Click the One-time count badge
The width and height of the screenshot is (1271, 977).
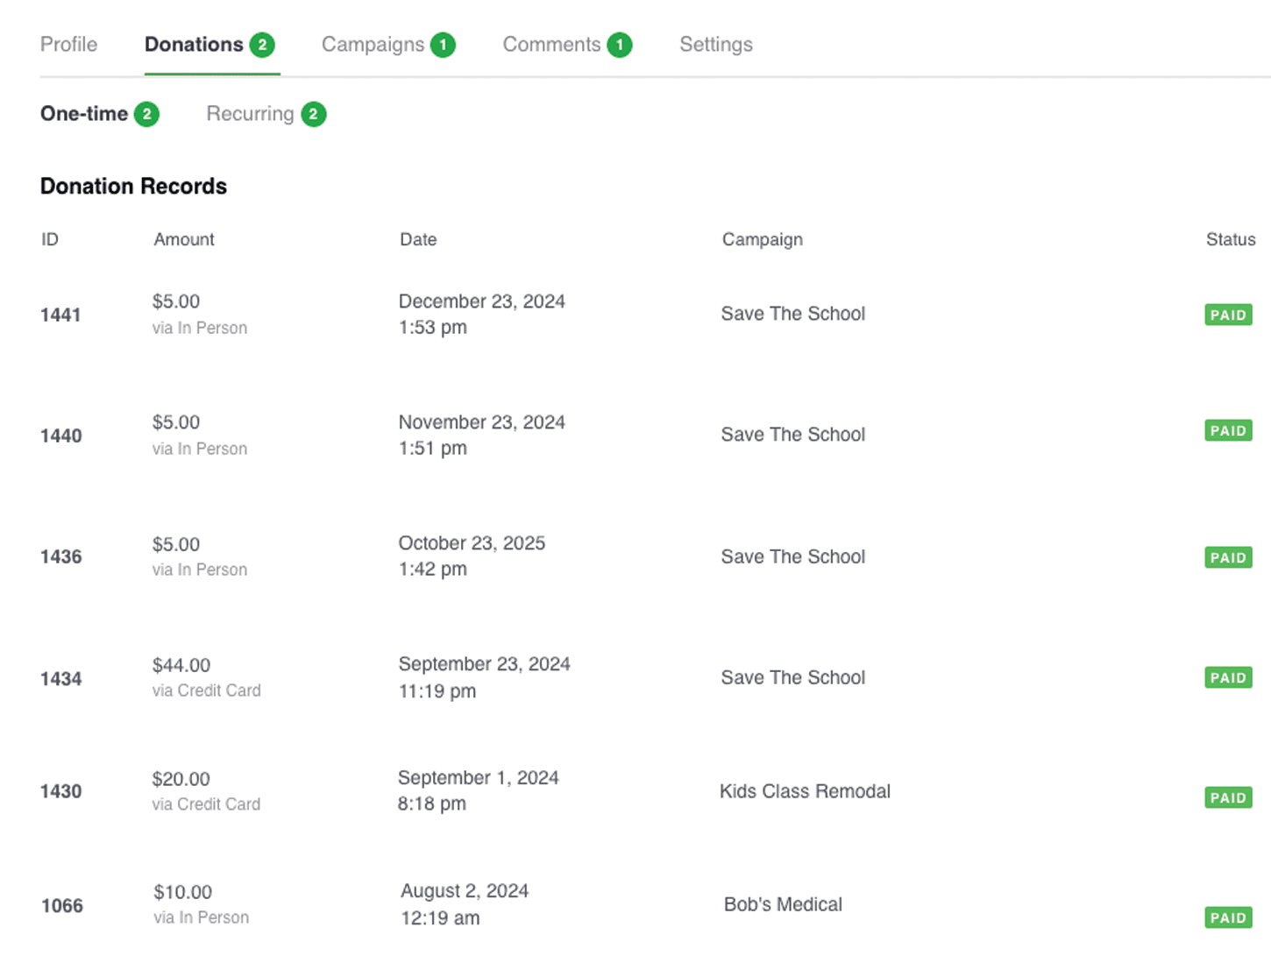point(146,114)
